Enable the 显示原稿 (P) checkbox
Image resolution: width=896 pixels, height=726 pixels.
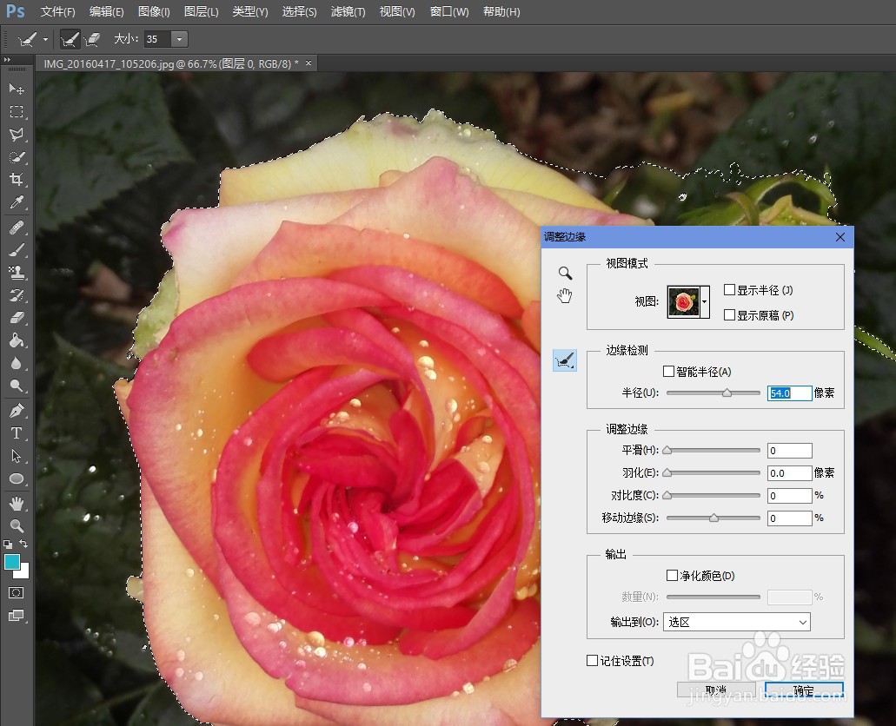[730, 314]
